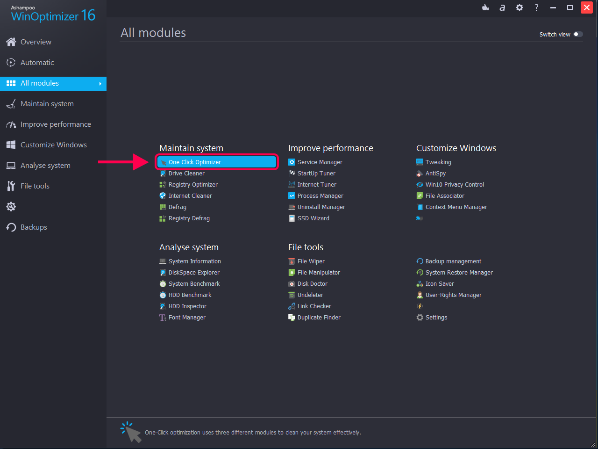Launch the One Click Optimizer module
Viewport: 598px width, 449px height.
[x=195, y=162]
